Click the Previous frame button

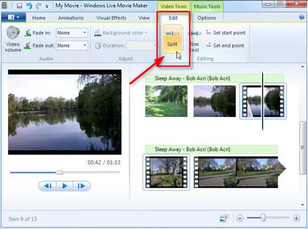tap(47, 186)
